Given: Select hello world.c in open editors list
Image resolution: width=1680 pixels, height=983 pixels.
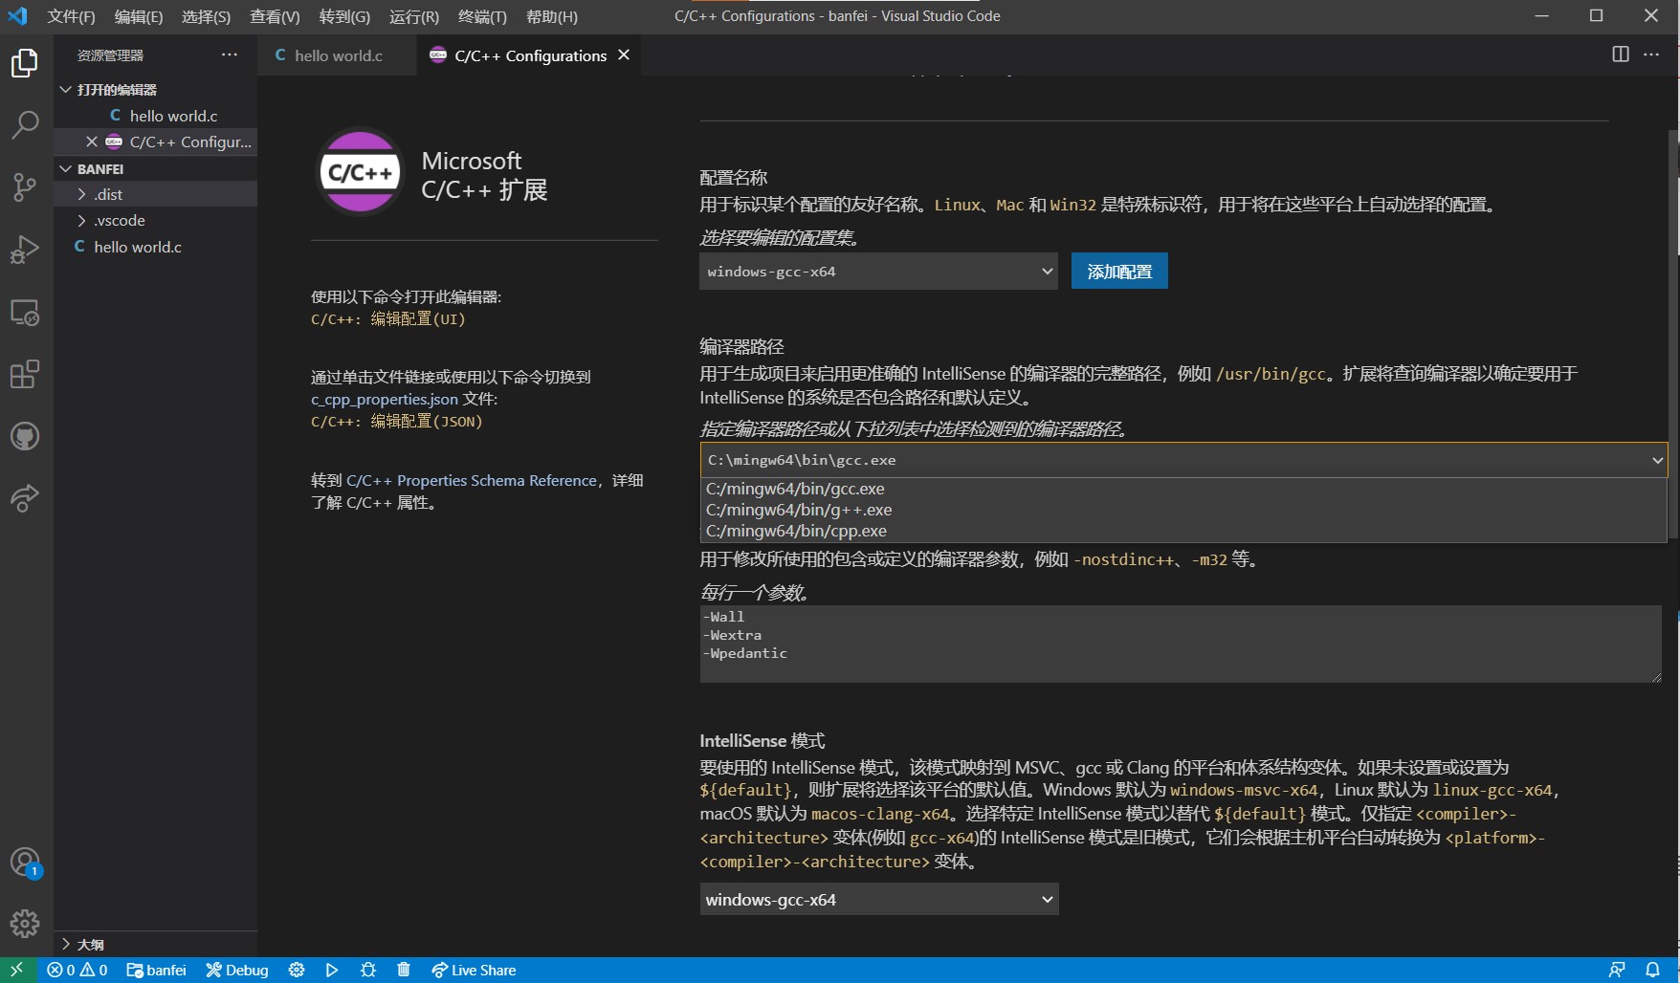Looking at the screenshot, I should click(155, 116).
